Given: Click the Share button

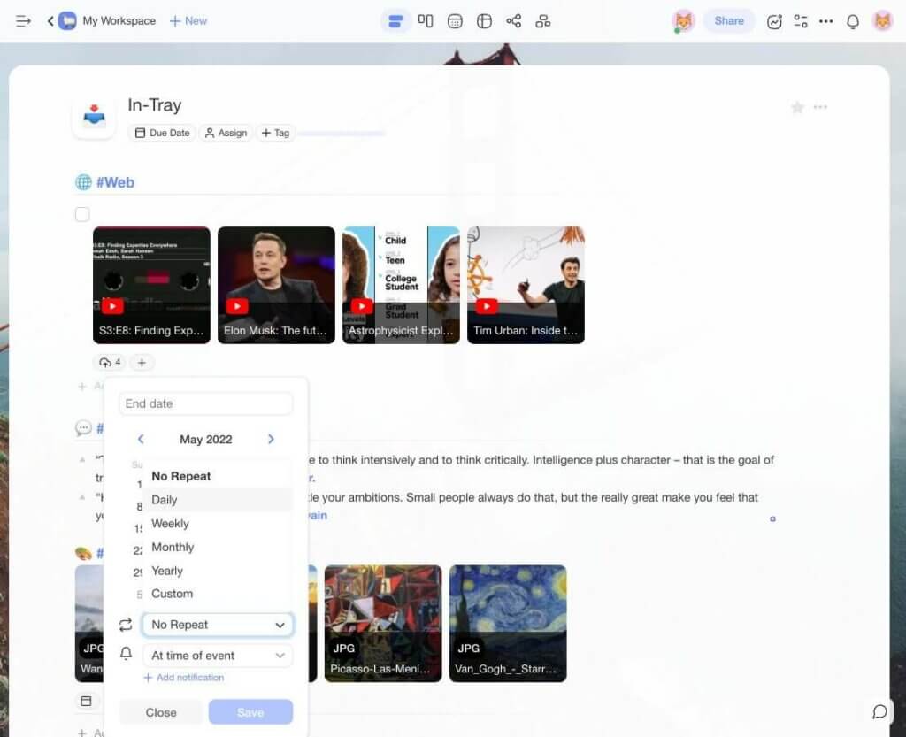Looking at the screenshot, I should pyautogui.click(x=729, y=21).
